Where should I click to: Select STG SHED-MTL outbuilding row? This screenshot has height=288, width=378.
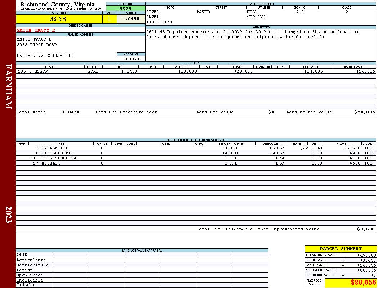click(196, 153)
